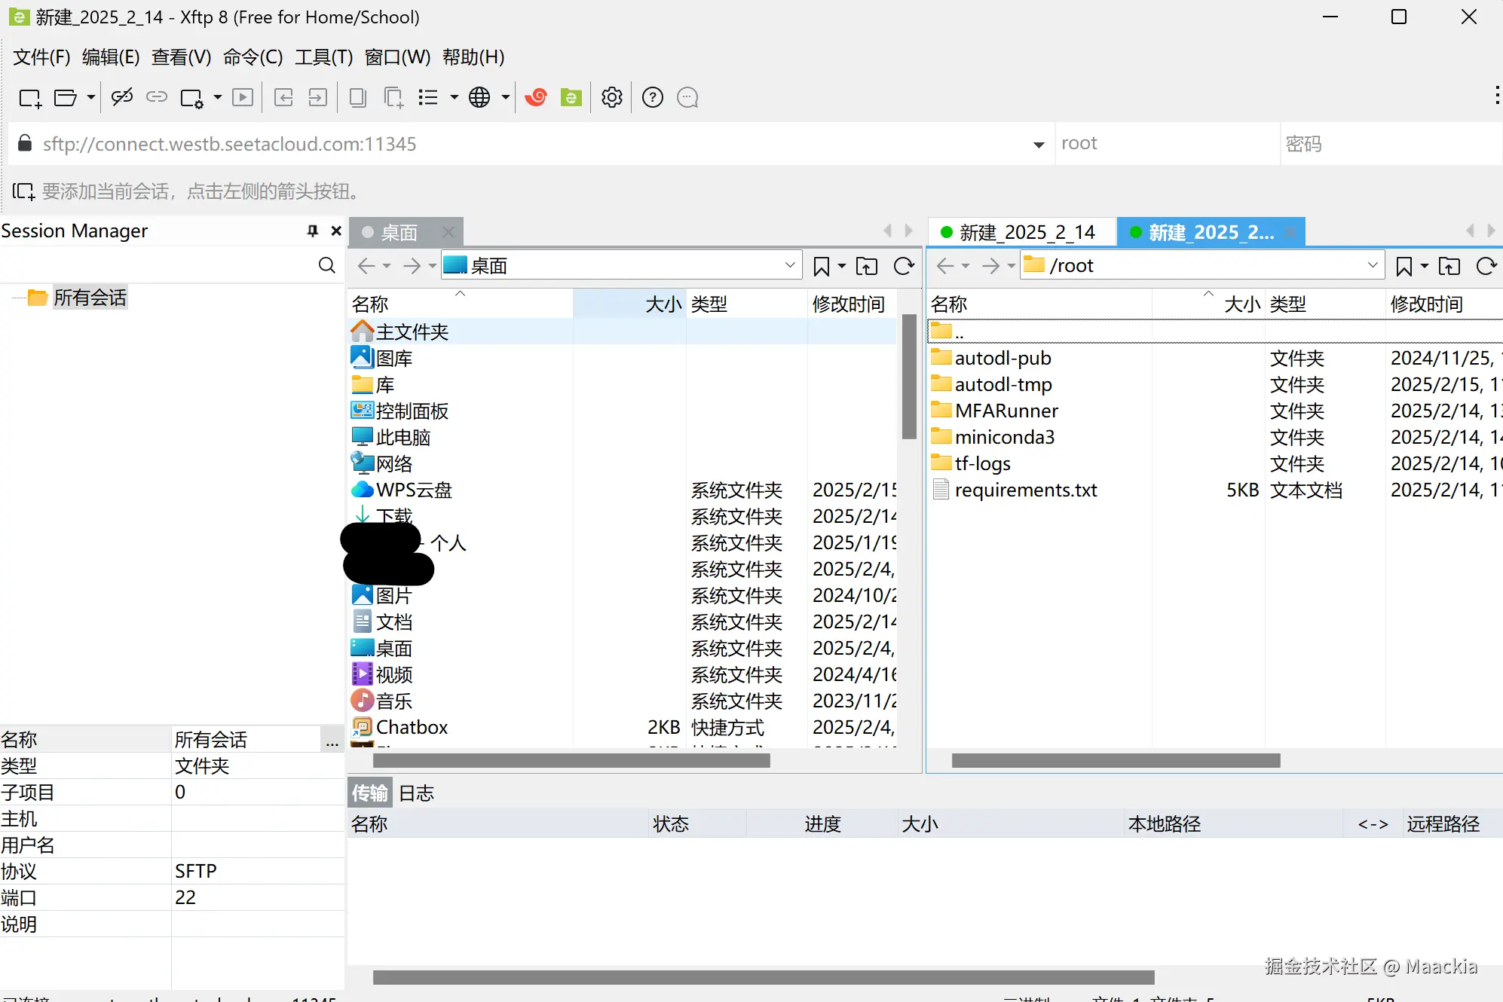This screenshot has height=1002, width=1503.
Task: Switch to the 日志 tab
Action: (416, 793)
